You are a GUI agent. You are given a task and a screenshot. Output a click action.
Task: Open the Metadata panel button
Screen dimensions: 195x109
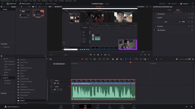173,4
